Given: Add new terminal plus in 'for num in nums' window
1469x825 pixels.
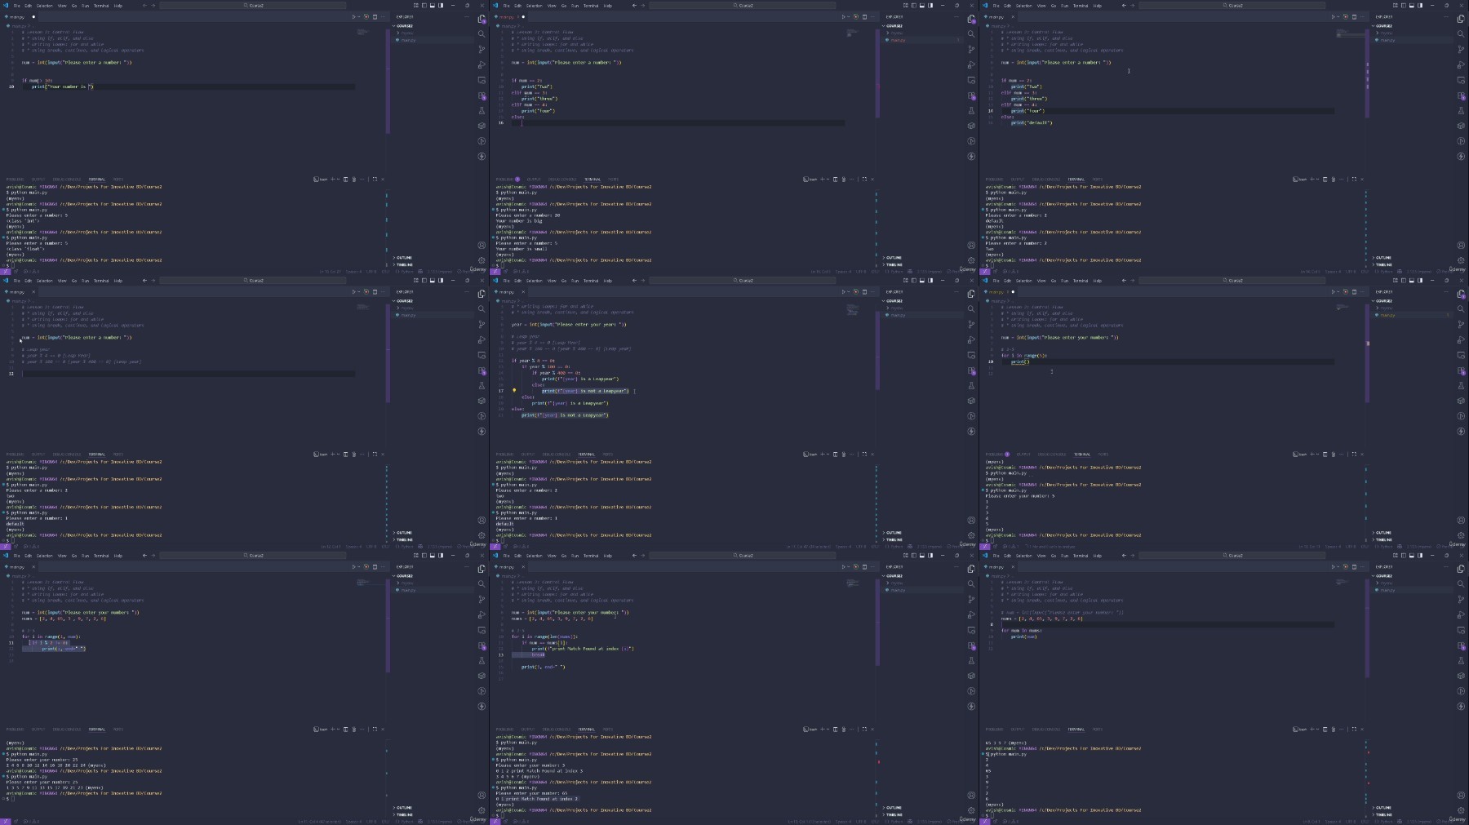Looking at the screenshot, I should [x=1312, y=730].
